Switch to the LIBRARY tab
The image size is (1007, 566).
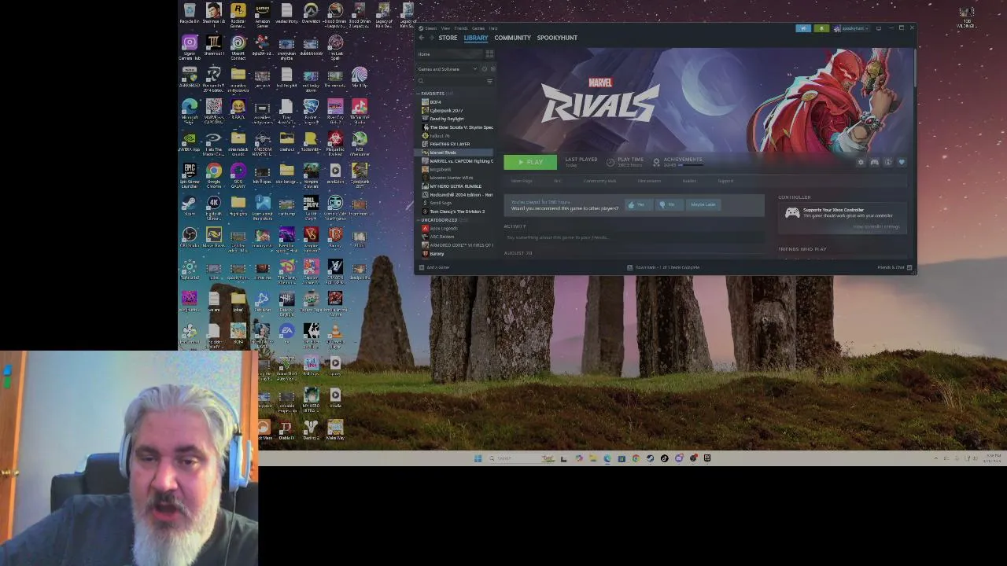click(476, 38)
